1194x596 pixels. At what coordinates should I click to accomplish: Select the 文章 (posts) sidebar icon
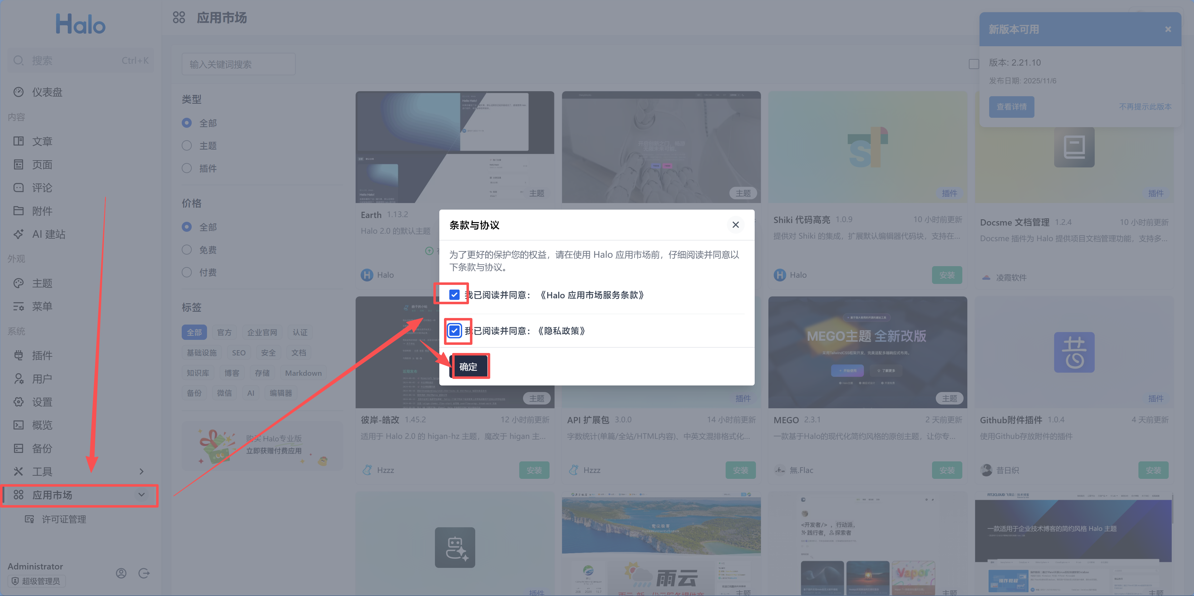pyautogui.click(x=18, y=141)
